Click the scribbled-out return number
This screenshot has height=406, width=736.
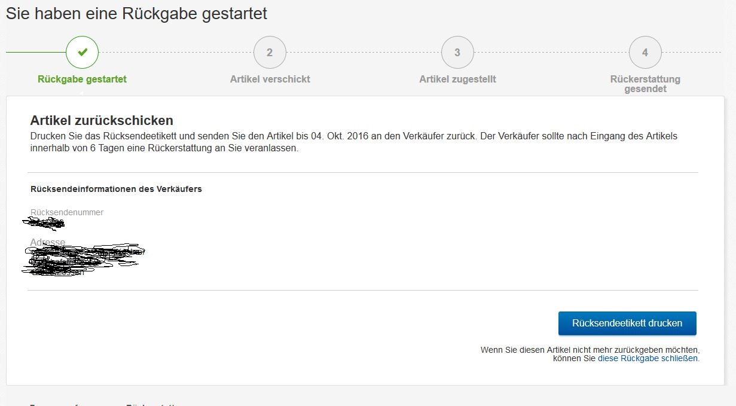click(x=44, y=224)
